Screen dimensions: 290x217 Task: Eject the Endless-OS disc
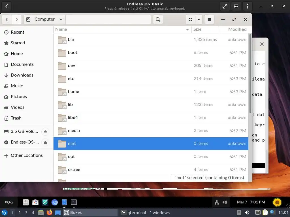click(45, 142)
